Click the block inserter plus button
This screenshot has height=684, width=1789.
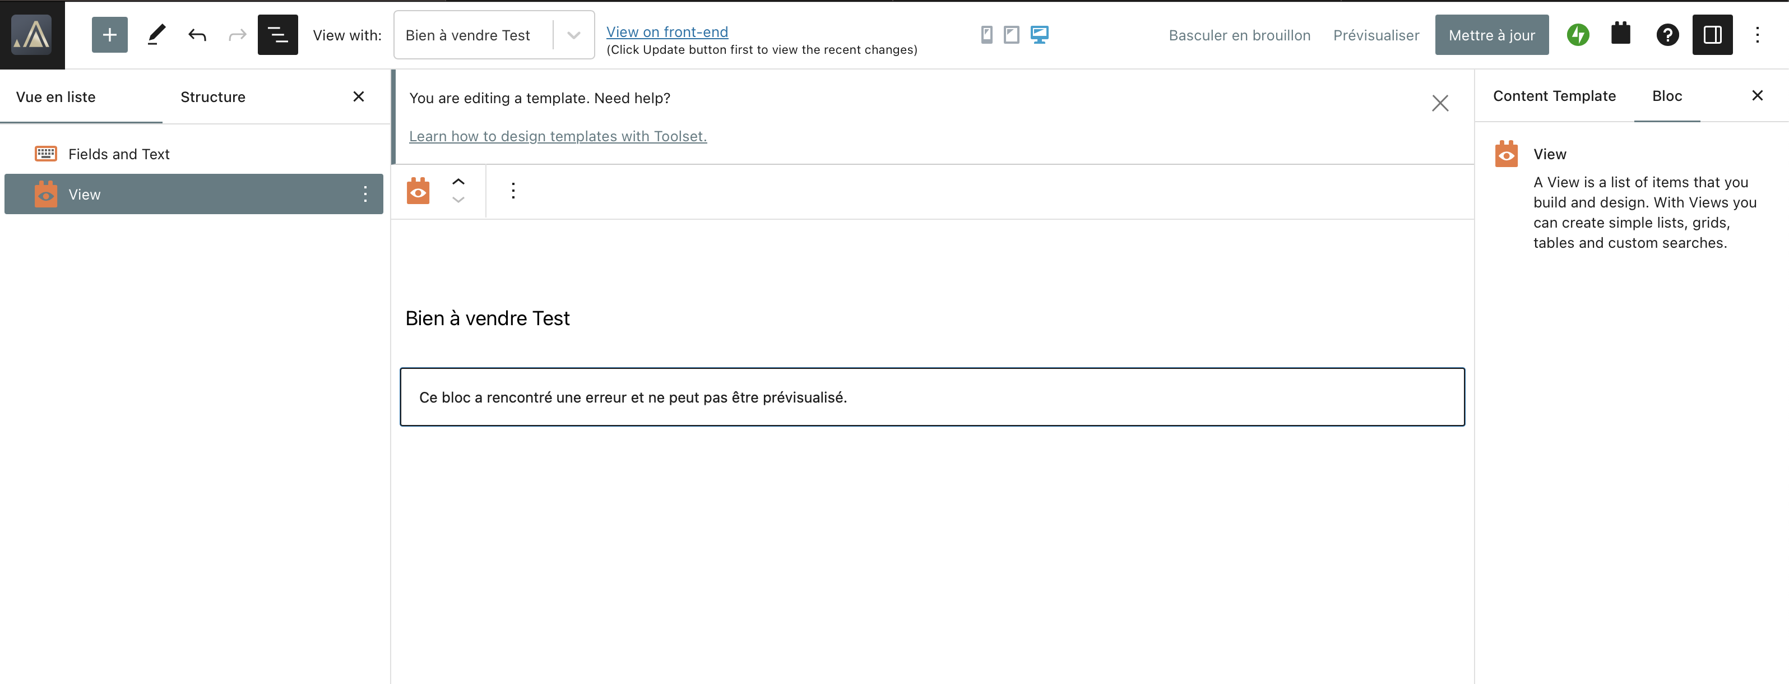click(110, 35)
